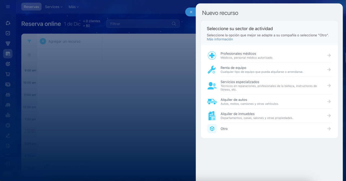
Task: Open the Reservas tab
Action: [x=31, y=7]
